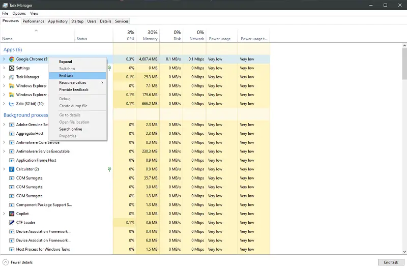The width and height of the screenshot is (407, 270).
Task: Click the Apps (6) group heading
Action: [13, 49]
